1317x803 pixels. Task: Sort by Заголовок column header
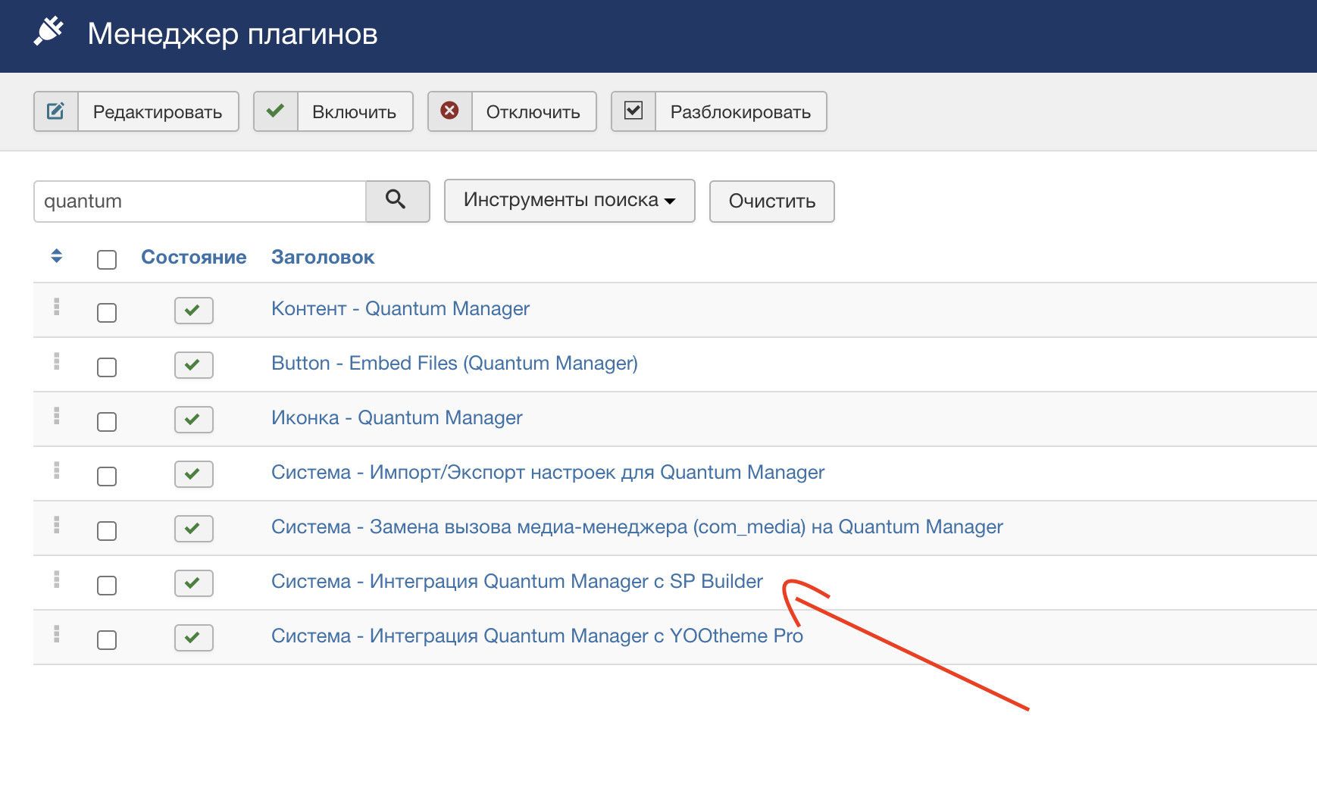pyautogui.click(x=323, y=257)
